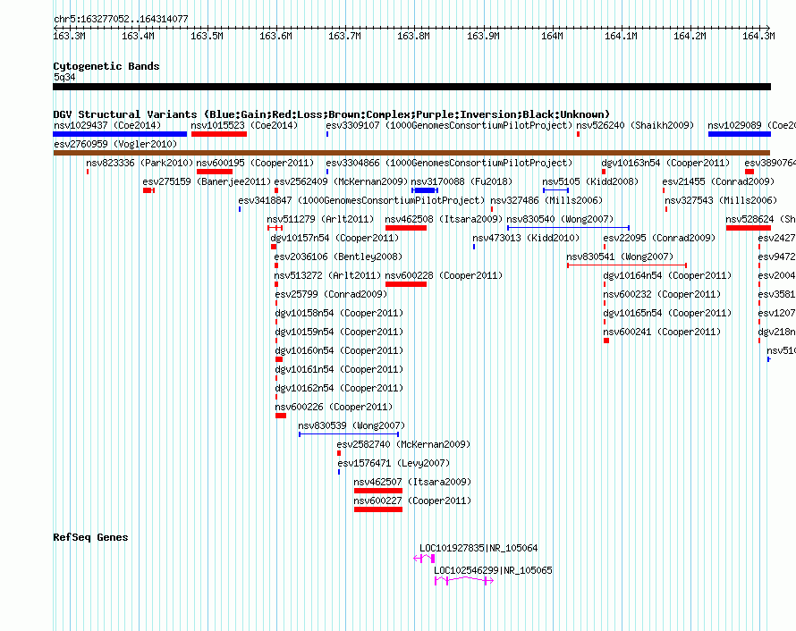Select nsv830539 (Wong2007) label

tap(351, 425)
